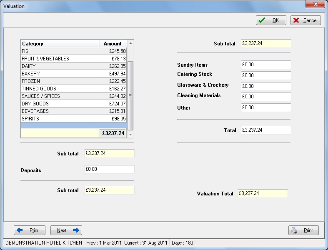Click the £497.94 amount cell
This screenshot has height=250, width=328.
(x=113, y=74)
